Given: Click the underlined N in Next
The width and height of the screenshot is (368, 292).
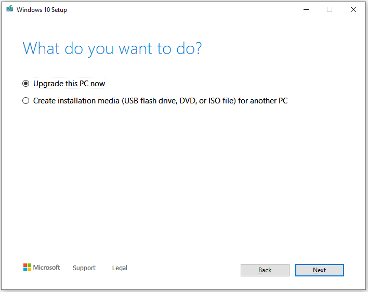Looking at the screenshot, I should pos(315,270).
